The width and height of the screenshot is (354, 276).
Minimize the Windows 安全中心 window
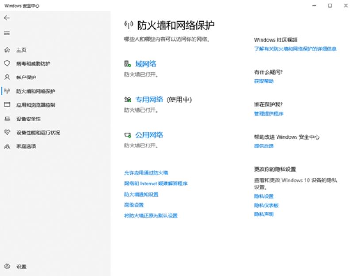click(314, 5)
